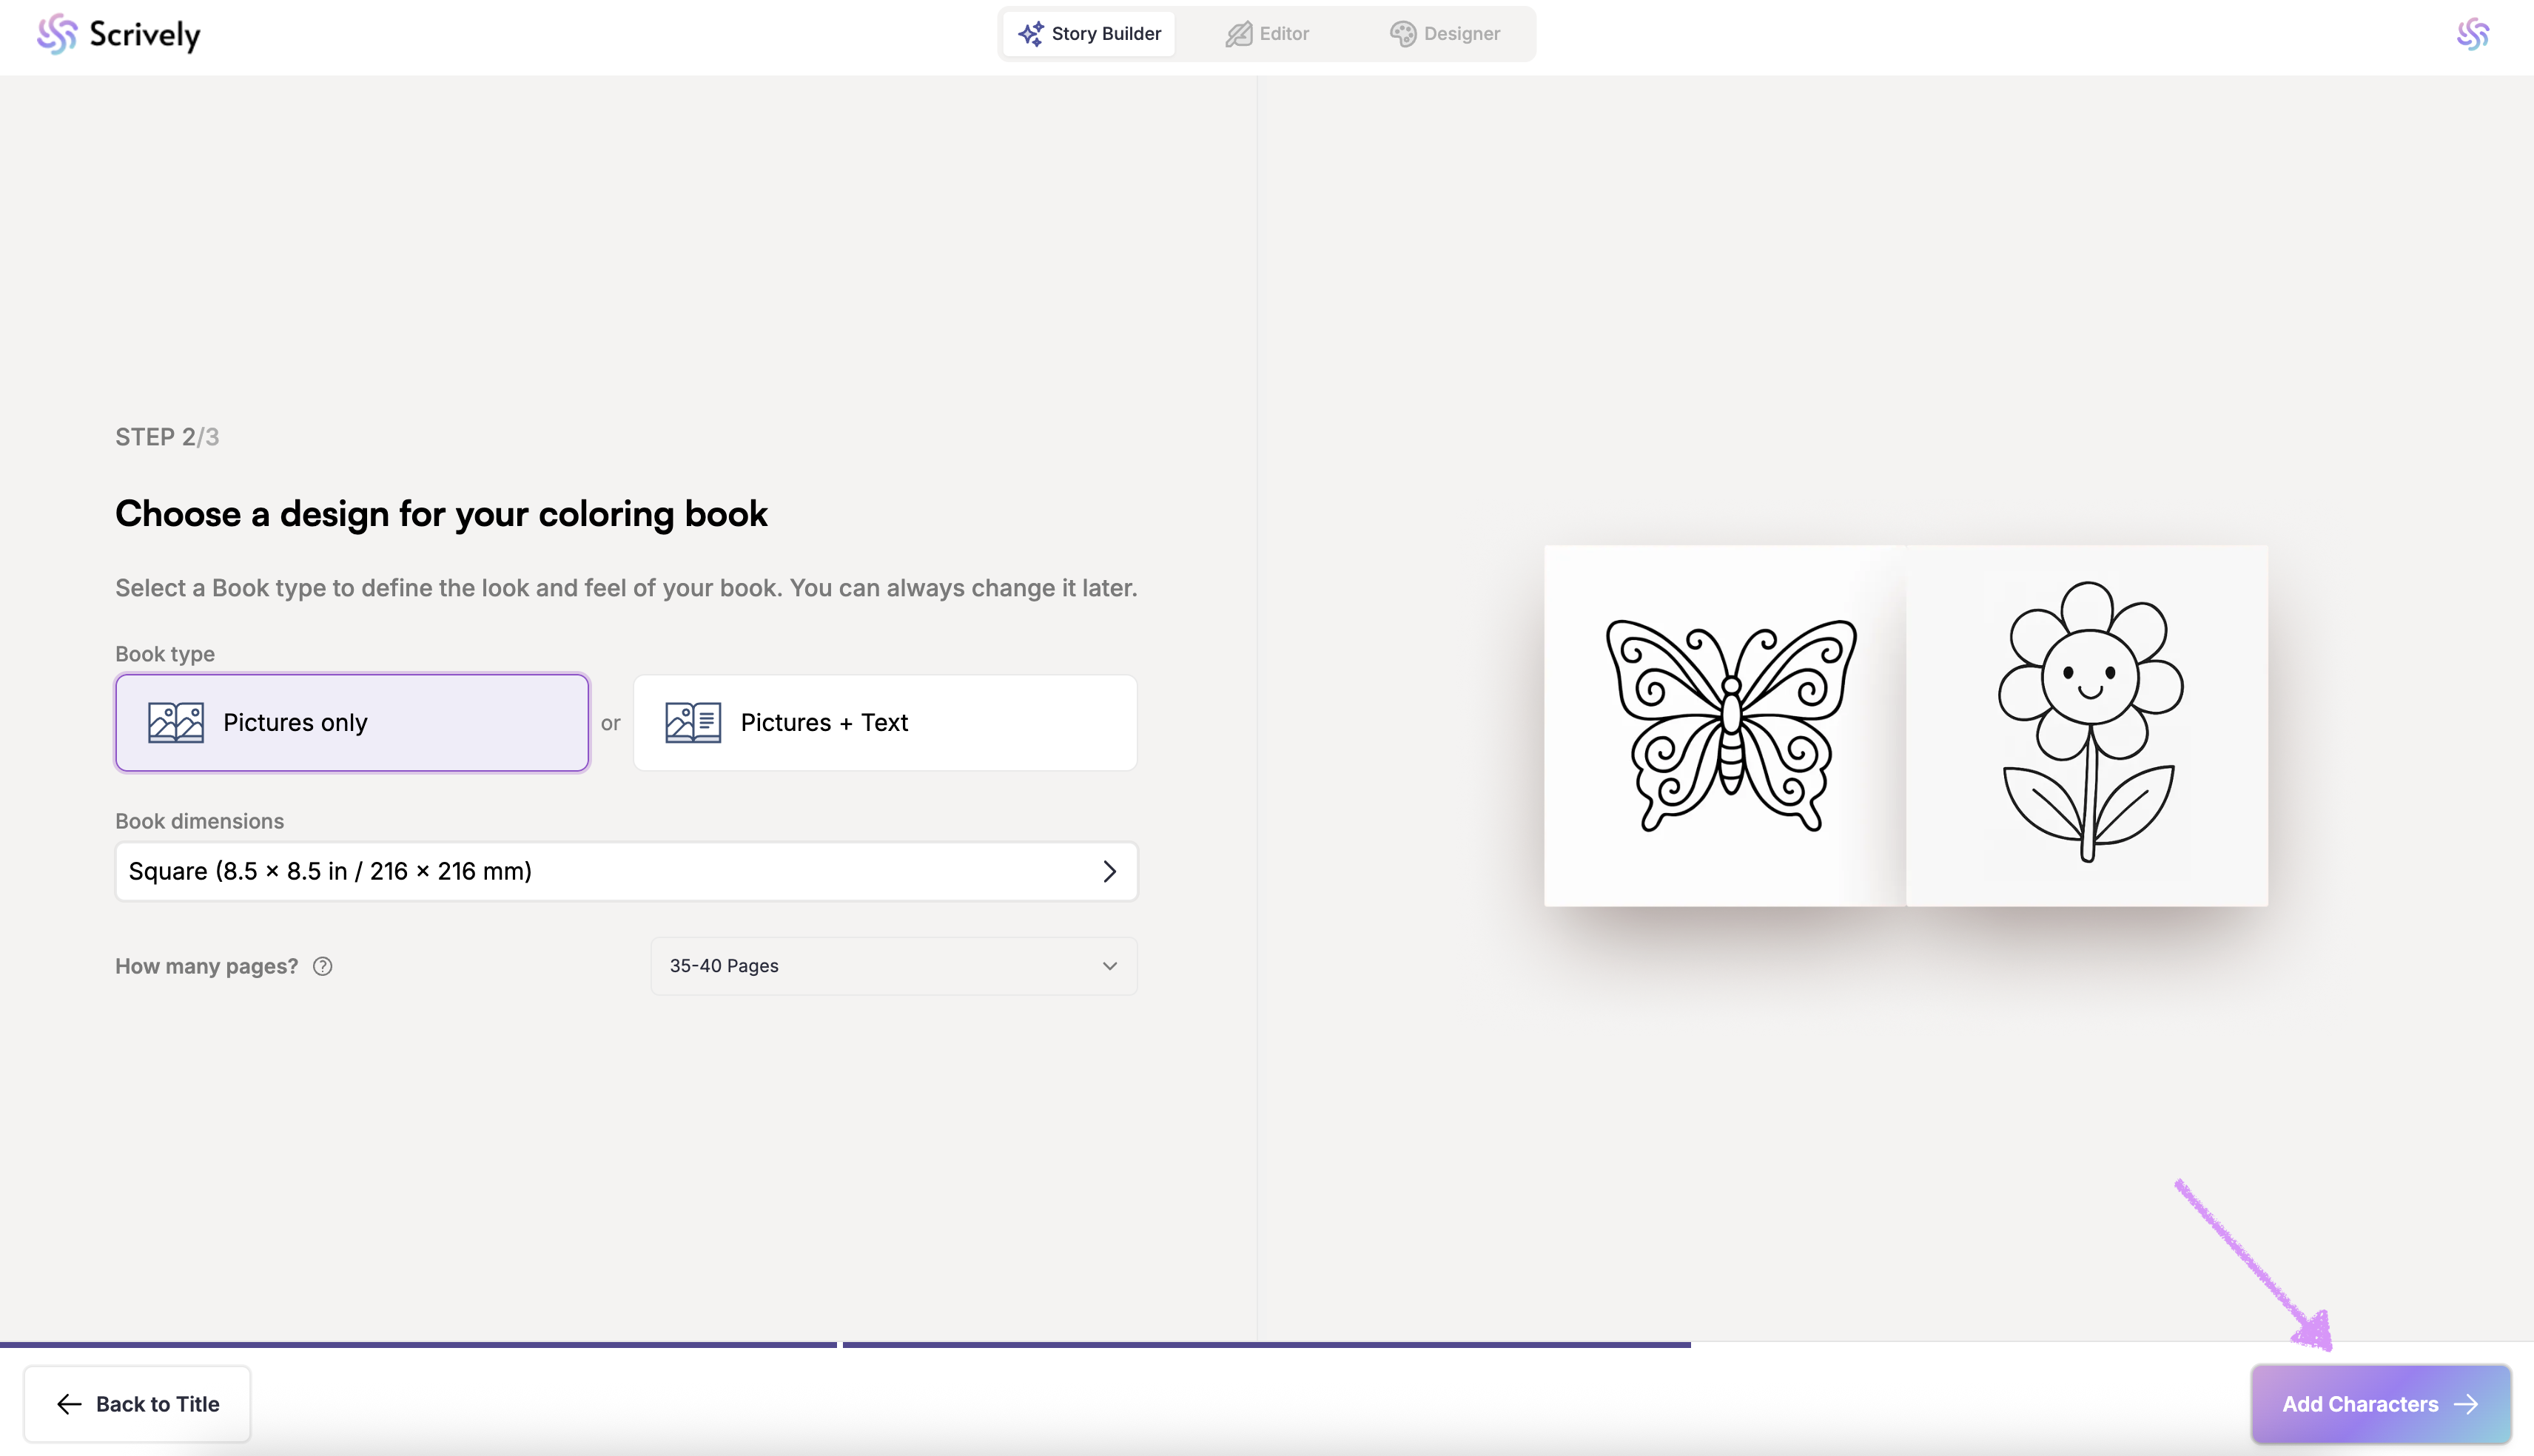Click the first step progress bar segment
2534x1456 pixels.
418,1345
